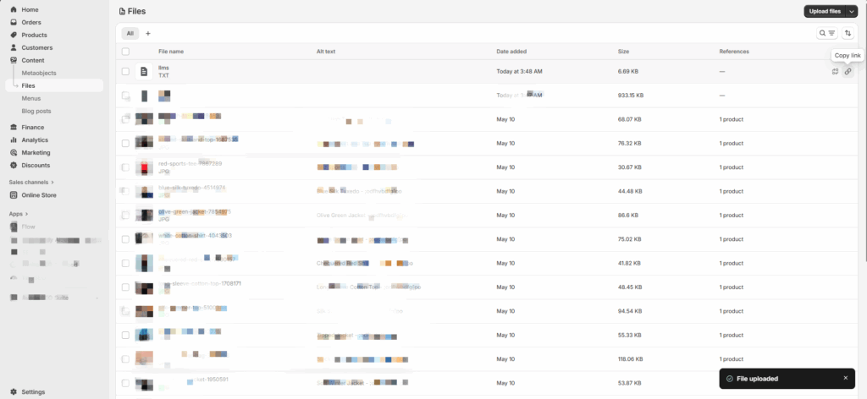Image resolution: width=867 pixels, height=399 pixels.
Task: Open Blog posts in the sidebar
Action: coord(36,111)
